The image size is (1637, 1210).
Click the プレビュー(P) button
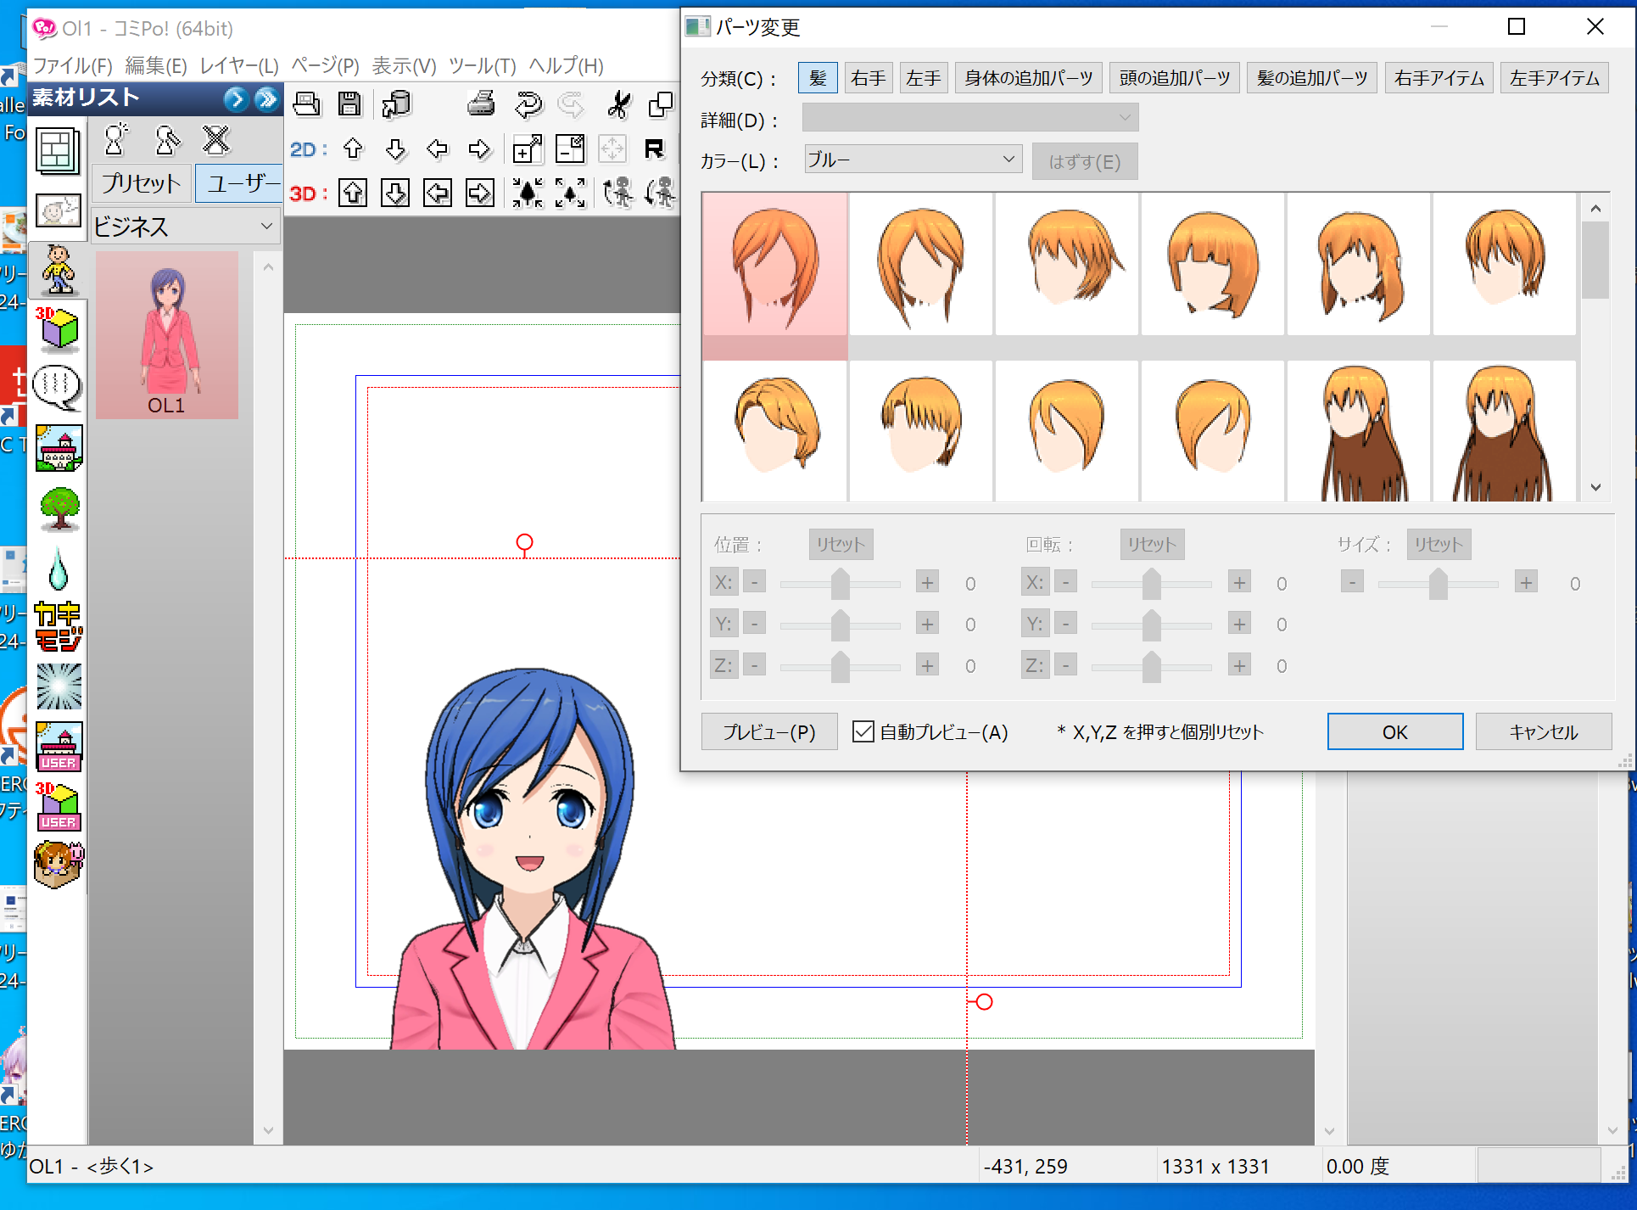(x=768, y=731)
